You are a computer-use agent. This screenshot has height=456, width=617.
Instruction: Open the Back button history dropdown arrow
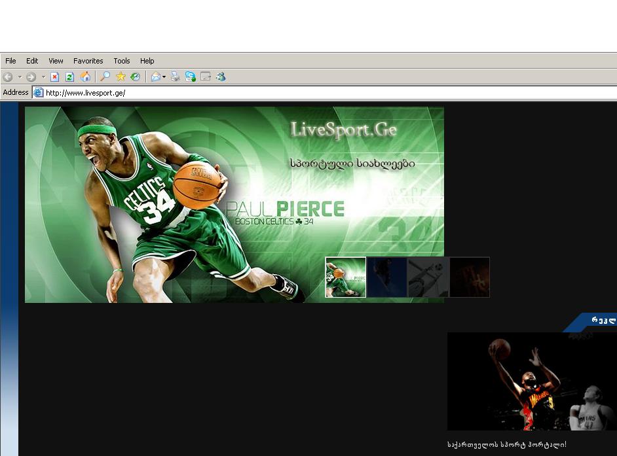pyautogui.click(x=20, y=77)
